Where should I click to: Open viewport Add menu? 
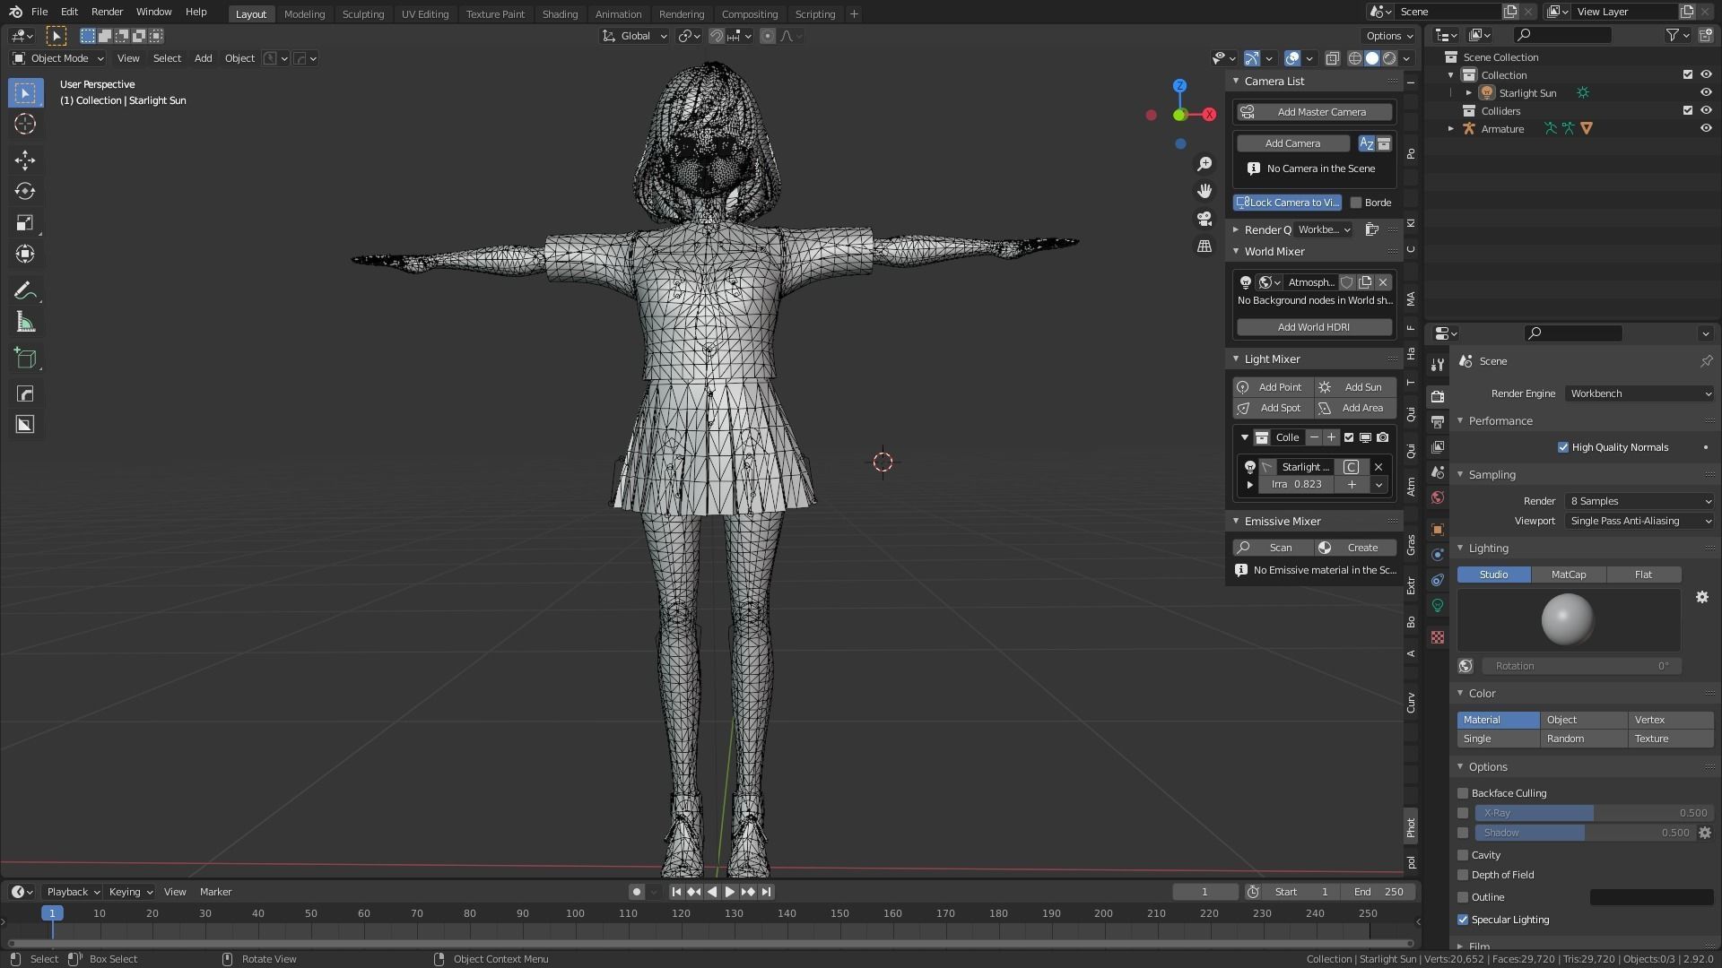pos(204,58)
